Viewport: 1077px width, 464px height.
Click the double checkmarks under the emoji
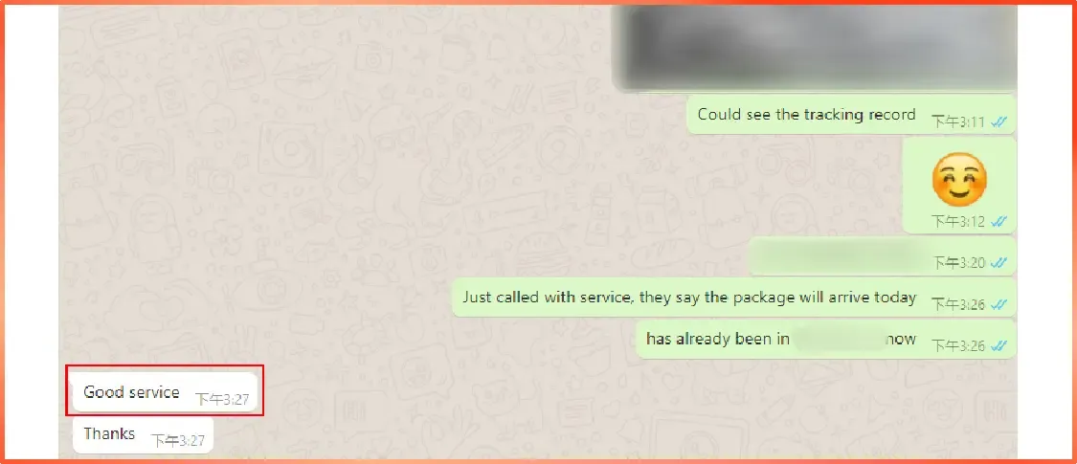point(999,221)
